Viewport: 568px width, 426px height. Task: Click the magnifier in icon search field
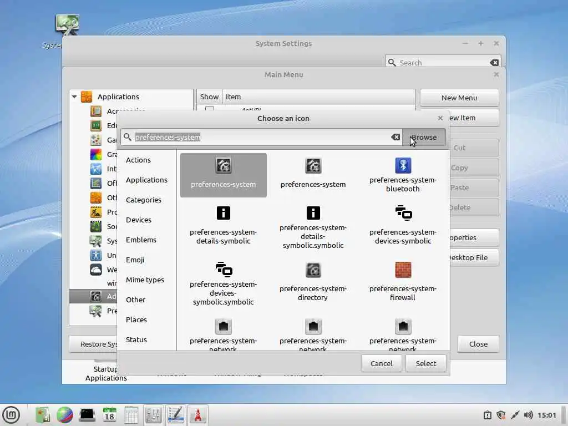pyautogui.click(x=127, y=137)
